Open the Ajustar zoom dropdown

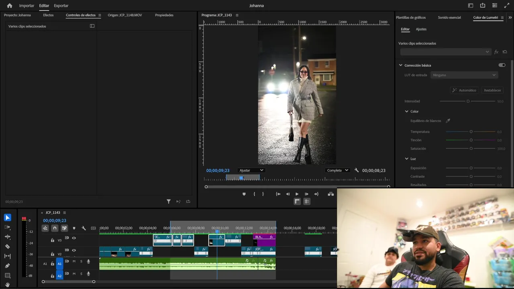[251, 170]
